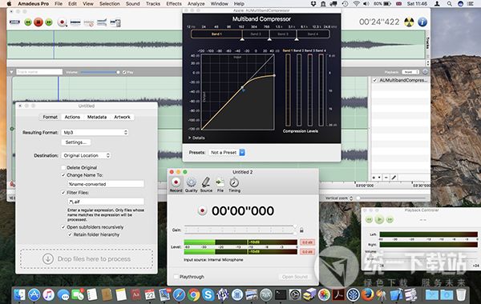The image size is (481, 304).
Task: Click the minus button below effects list
Action: 386,178
